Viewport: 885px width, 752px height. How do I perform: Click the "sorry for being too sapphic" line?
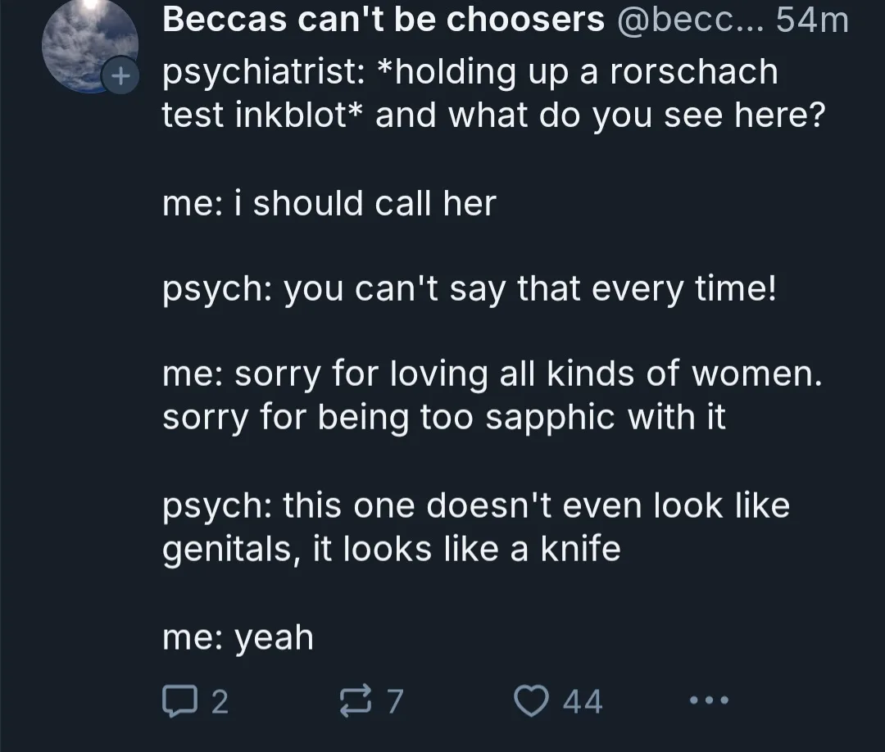(x=443, y=418)
